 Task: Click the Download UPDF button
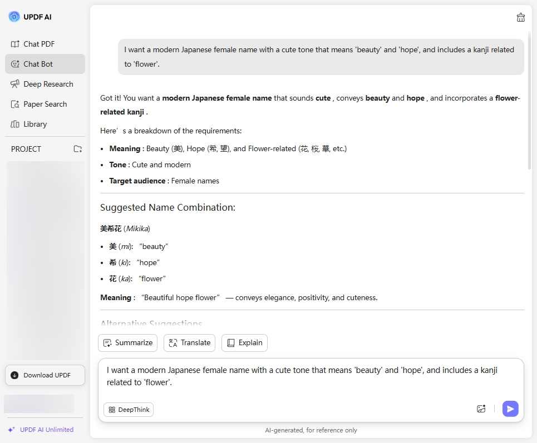(45, 375)
